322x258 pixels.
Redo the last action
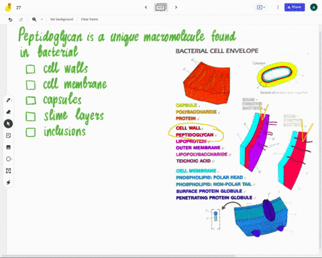tap(21, 19)
